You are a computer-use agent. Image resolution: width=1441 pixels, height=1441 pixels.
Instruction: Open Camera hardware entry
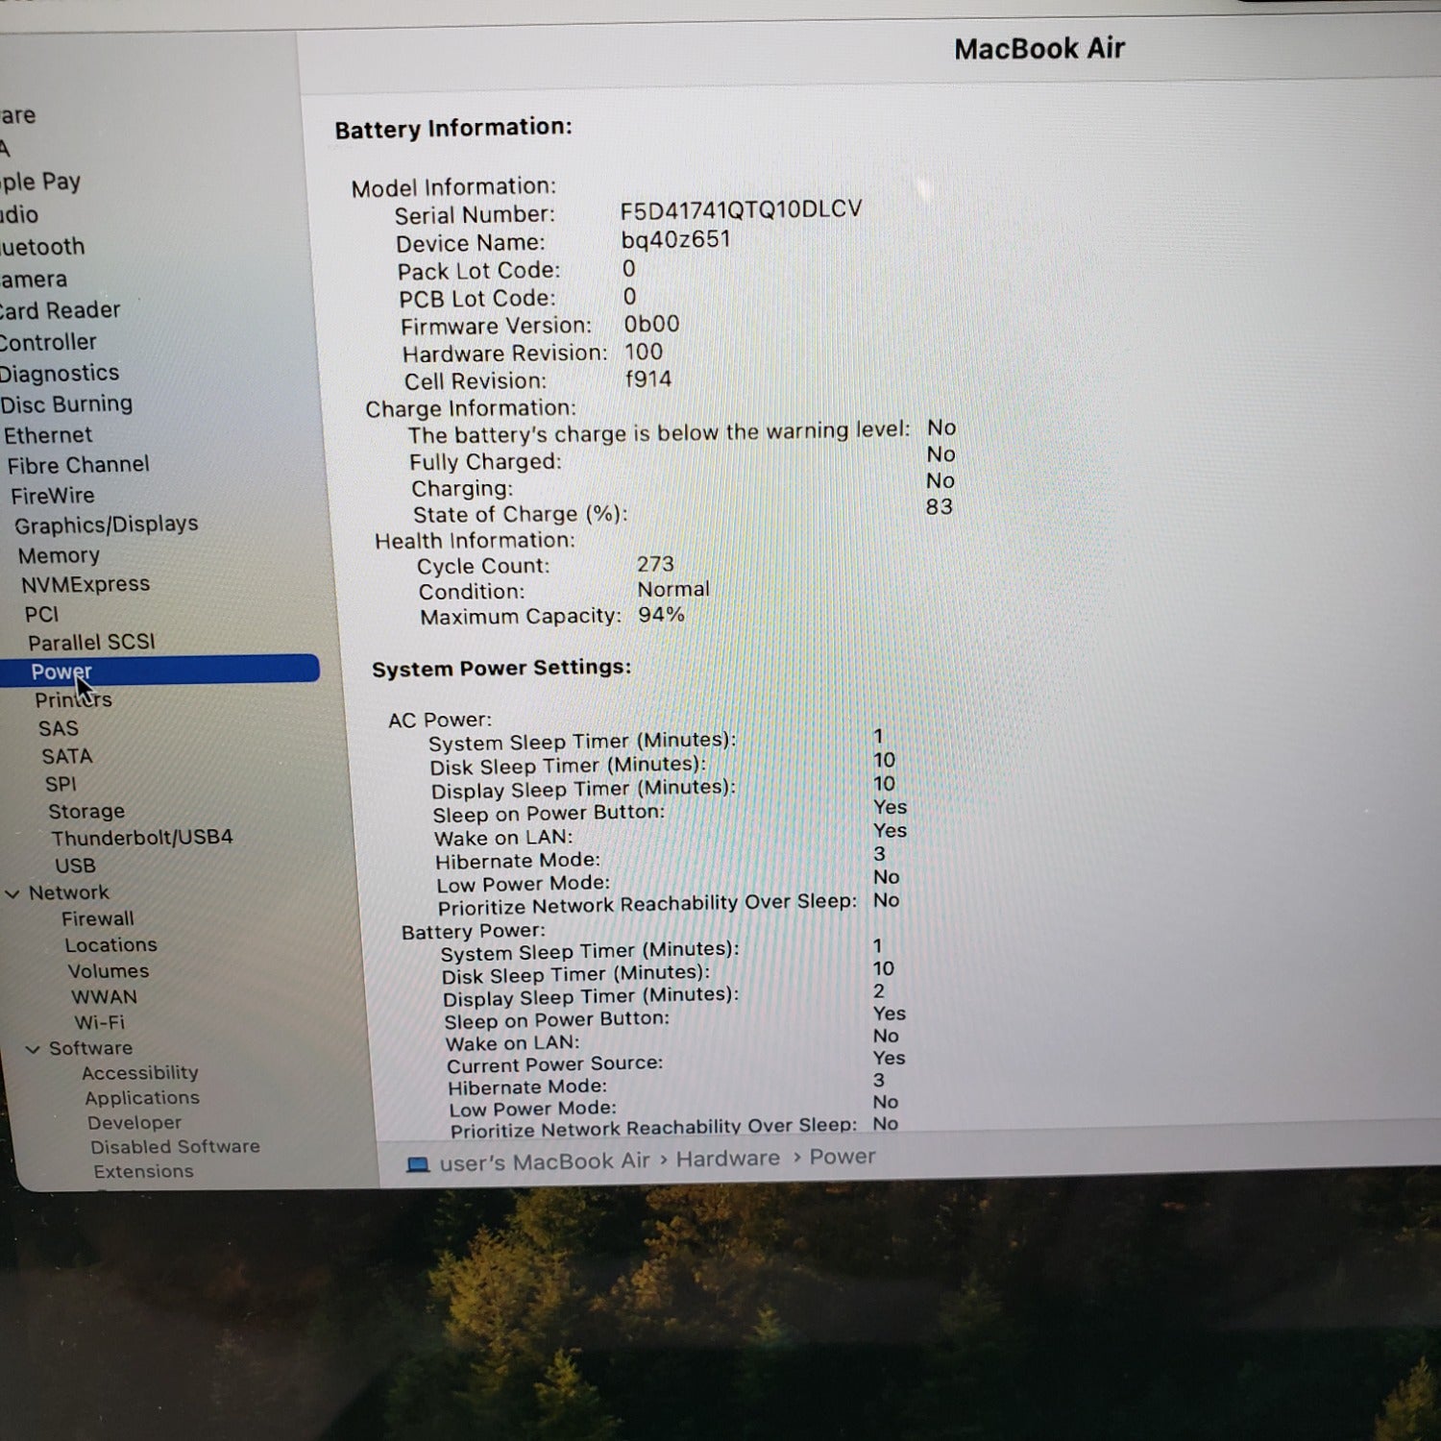click(34, 280)
